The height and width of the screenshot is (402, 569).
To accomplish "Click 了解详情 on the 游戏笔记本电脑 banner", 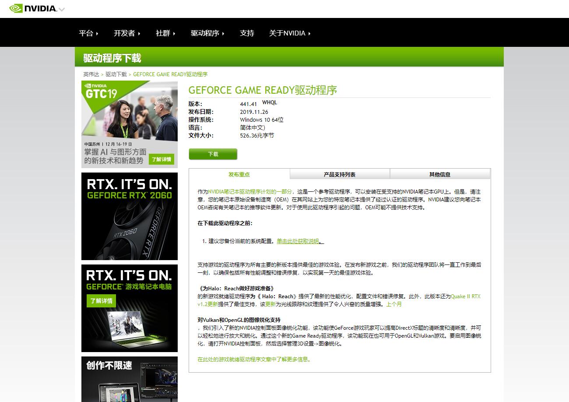I will (x=101, y=301).
